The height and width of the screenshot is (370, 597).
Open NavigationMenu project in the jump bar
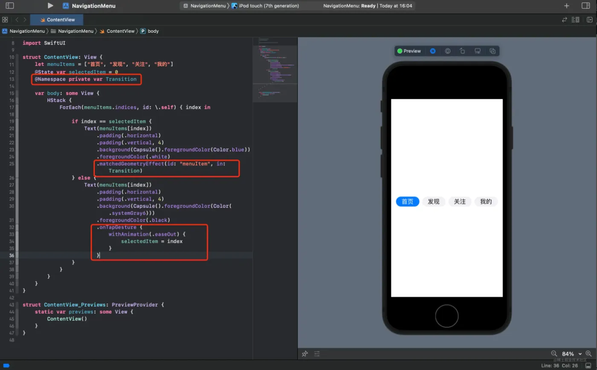(23, 31)
